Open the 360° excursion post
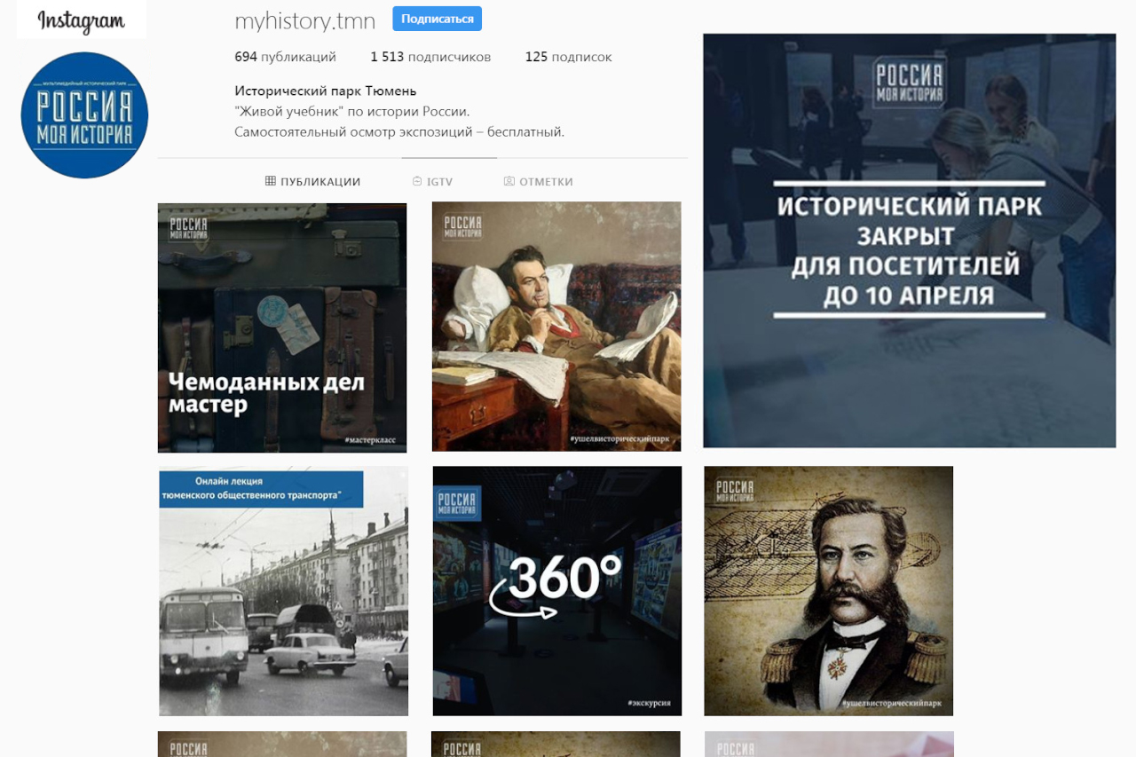 point(557,591)
